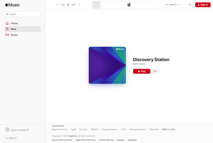Click the Try Beta link
The image size is (213, 143).
pos(11,138)
